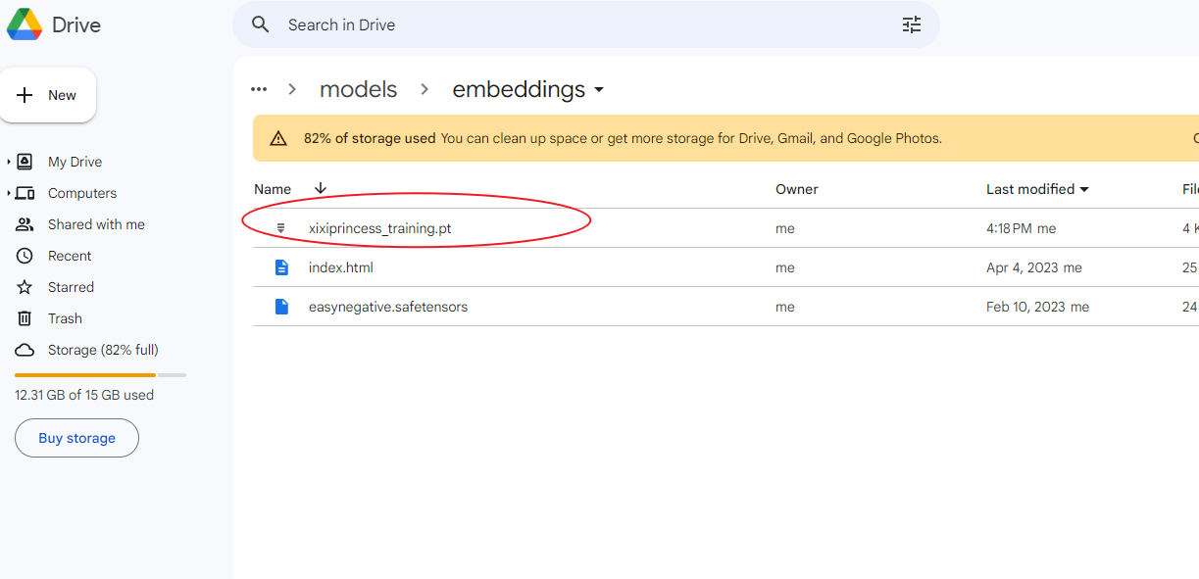Open the Recent section
The image size is (1199, 579).
70,256
